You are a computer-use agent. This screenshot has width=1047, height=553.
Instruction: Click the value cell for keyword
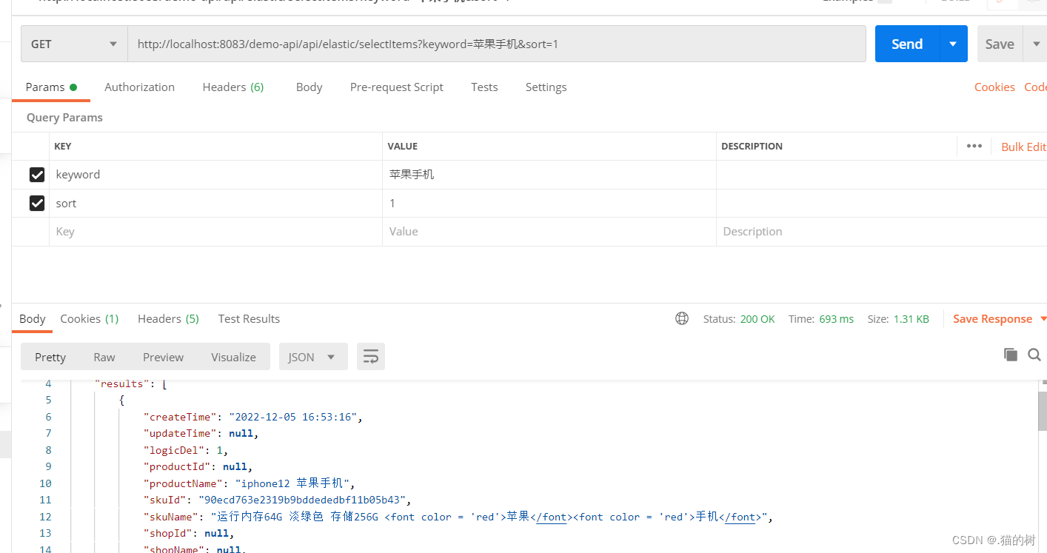(549, 175)
